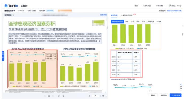Switch to the 解析结果 tab

[x=114, y=15]
